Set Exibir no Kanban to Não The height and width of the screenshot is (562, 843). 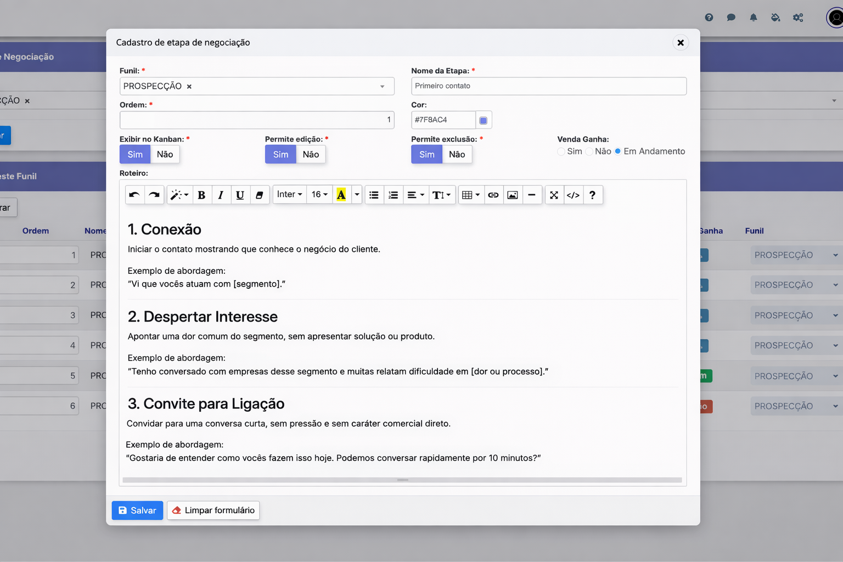click(x=165, y=154)
